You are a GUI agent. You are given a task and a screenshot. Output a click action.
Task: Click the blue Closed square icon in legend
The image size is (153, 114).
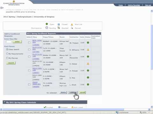pyautogui.click(x=59, y=24)
